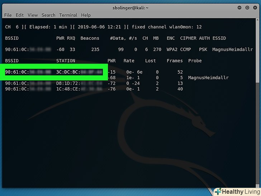Click the station PWR value -76
Screen dimensions: 261x196
[111, 89]
